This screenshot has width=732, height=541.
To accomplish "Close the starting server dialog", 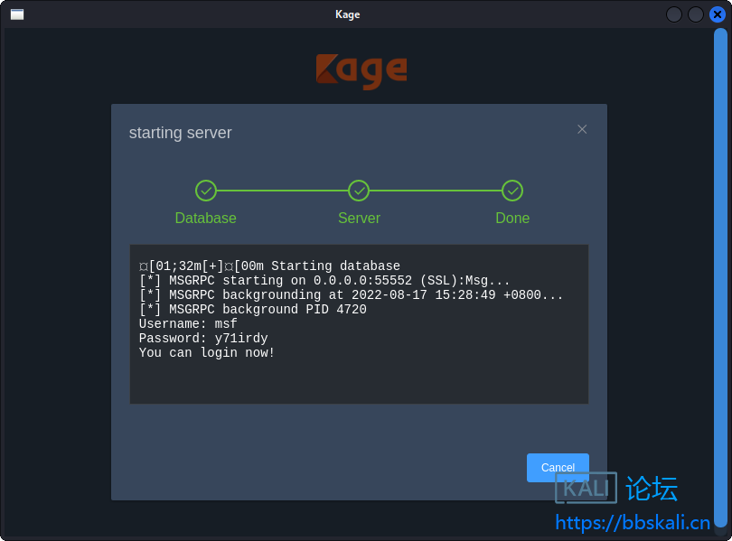I will pyautogui.click(x=582, y=129).
